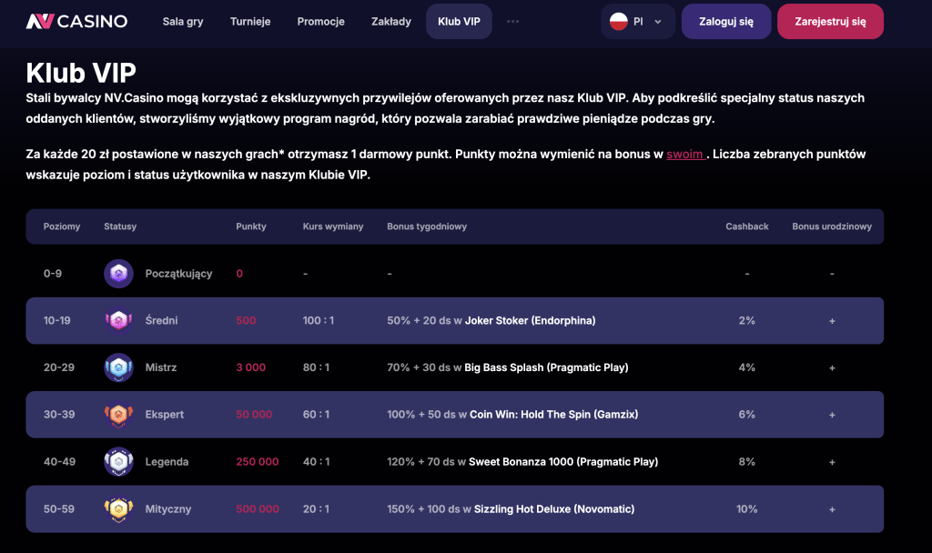Follow the swoim link
This screenshot has width=932, height=553.
point(685,155)
